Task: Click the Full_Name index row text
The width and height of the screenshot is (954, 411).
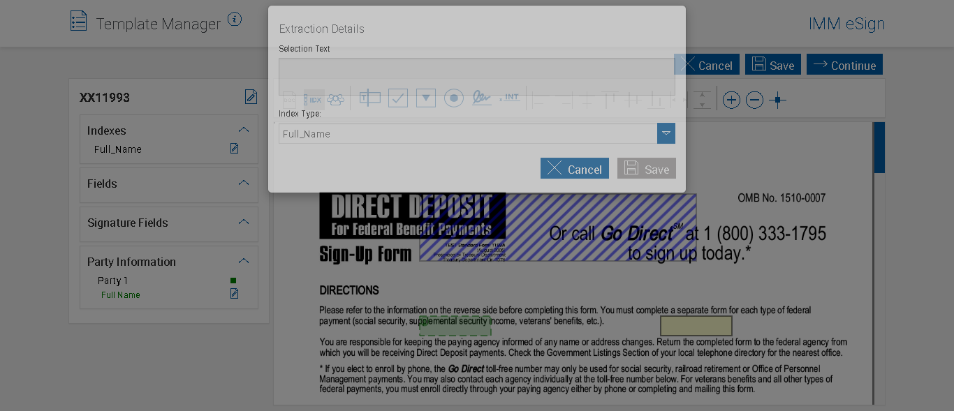Action: coord(118,149)
